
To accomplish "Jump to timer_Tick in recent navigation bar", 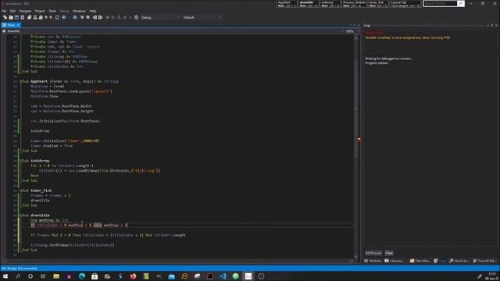I will pos(378,4).
